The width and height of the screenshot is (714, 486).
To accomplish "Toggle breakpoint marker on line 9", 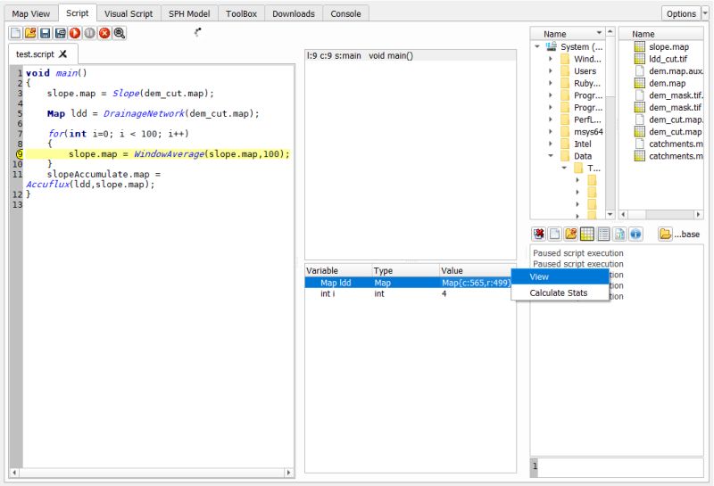I will (20, 153).
